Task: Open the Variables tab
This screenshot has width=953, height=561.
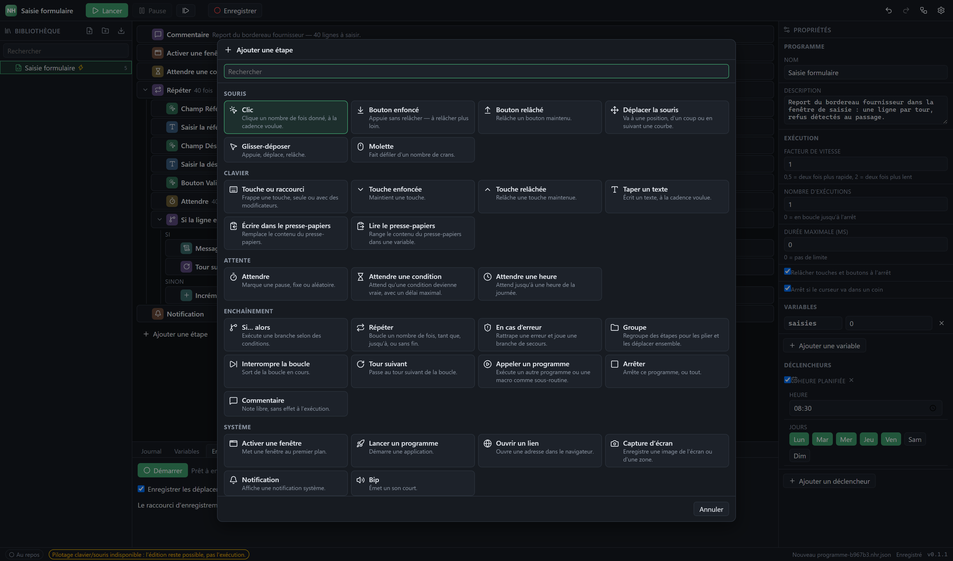Action: pos(186,451)
